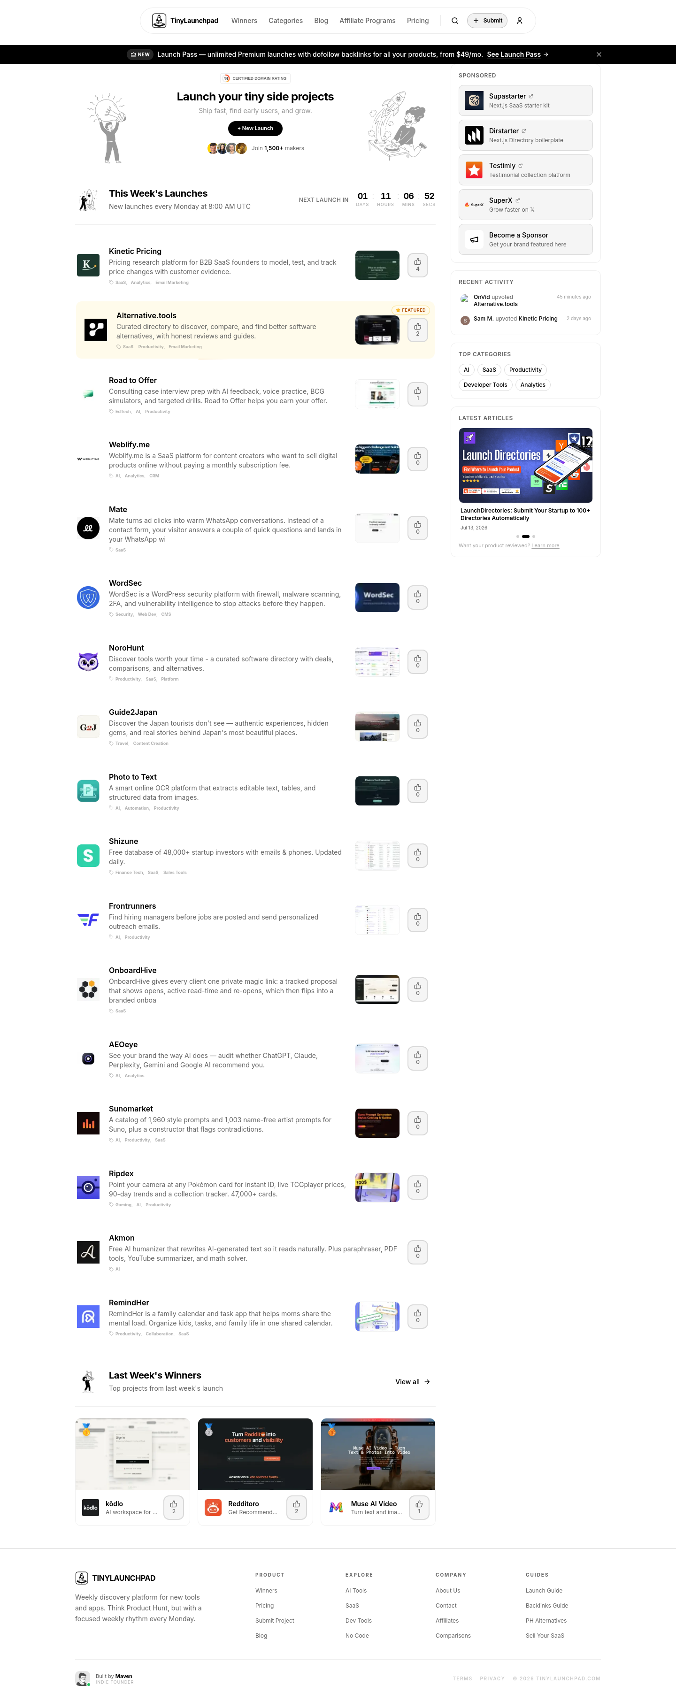This screenshot has height=1701, width=676.
Task: Upvote Alternative.tools
Action: point(417,329)
